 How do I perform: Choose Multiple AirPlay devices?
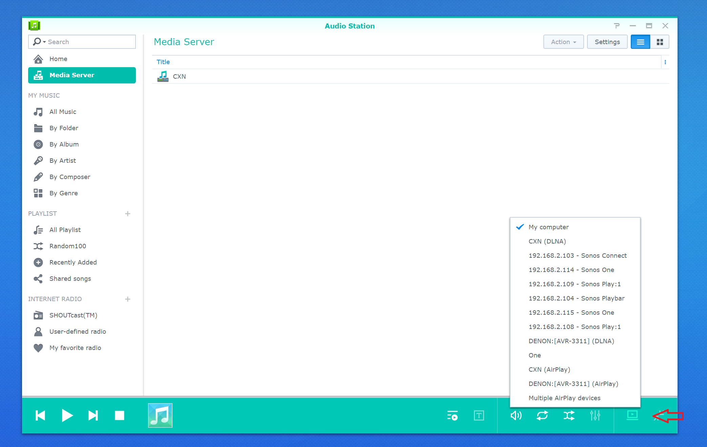[x=575, y=398]
